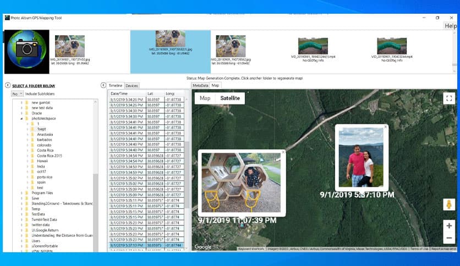Screen dimensions: 460x266
Task: Expand the Temp folder node
Action: (x=21, y=209)
